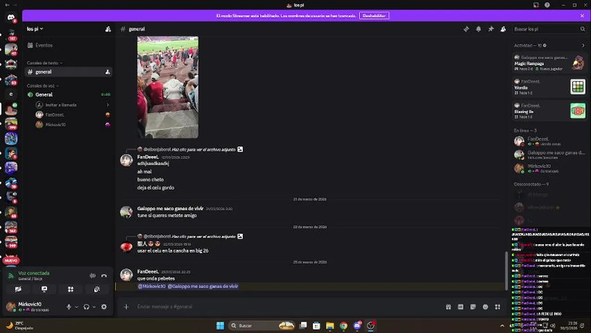Viewport: 591px width, 333px height.
Task: Select FanDeeeL in the online member list
Action: coord(550,141)
